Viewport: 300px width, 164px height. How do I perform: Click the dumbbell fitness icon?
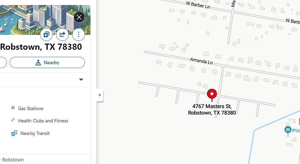click(x=13, y=120)
